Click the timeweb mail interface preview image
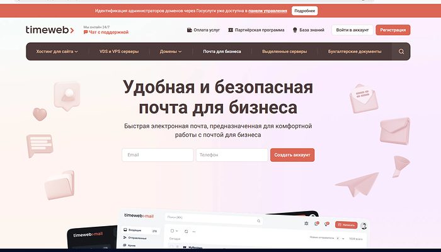The width and height of the screenshot is (441, 252). [218, 229]
